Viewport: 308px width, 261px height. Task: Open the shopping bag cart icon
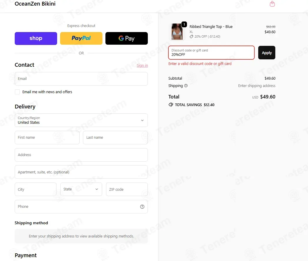(x=272, y=4)
